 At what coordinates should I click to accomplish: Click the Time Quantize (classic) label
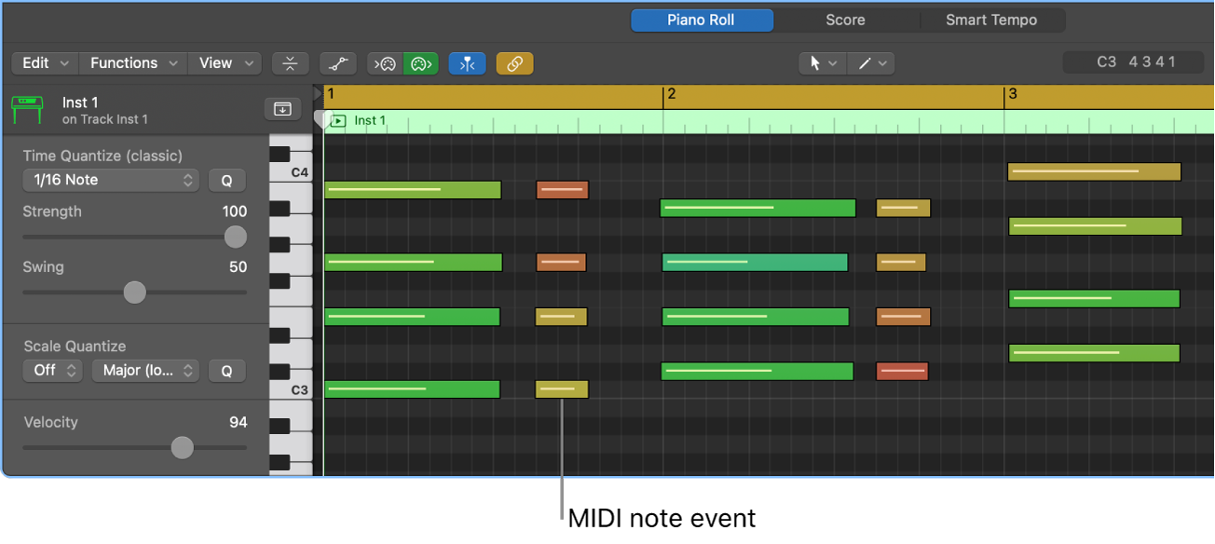(102, 156)
